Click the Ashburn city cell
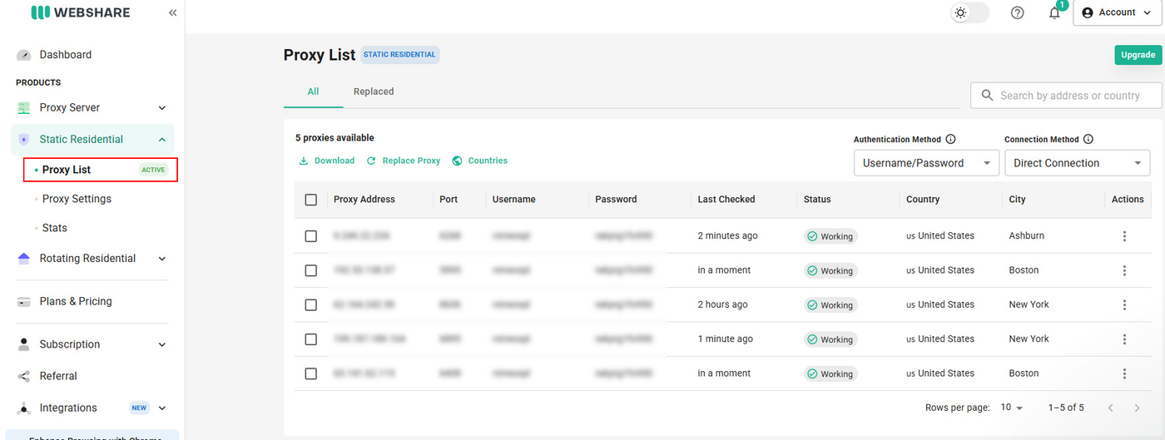Viewport: 1165px width, 440px height. pyautogui.click(x=1027, y=235)
